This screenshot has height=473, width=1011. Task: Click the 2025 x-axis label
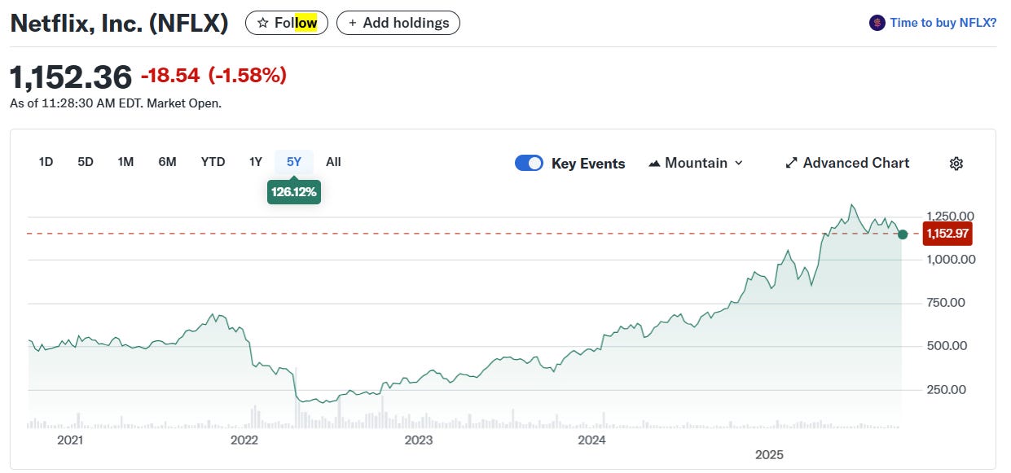[x=769, y=454]
